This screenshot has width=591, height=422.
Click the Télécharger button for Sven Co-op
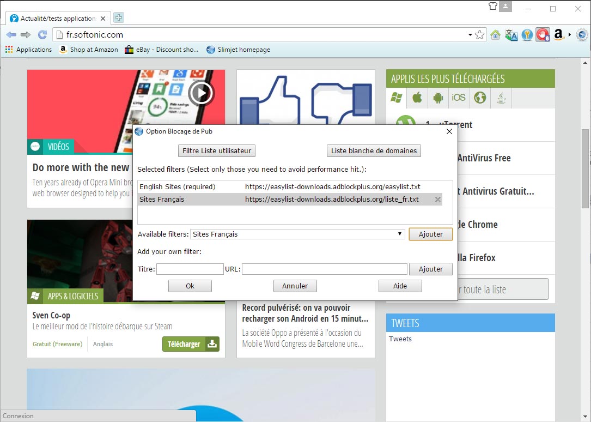point(191,344)
